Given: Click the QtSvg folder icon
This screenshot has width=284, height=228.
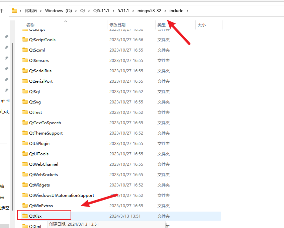Looking at the screenshot, I should point(25,102).
